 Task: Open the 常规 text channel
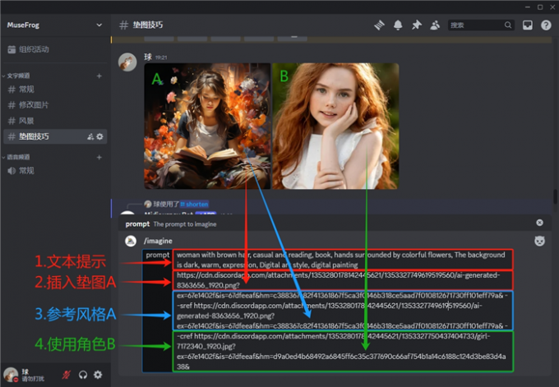(55, 89)
